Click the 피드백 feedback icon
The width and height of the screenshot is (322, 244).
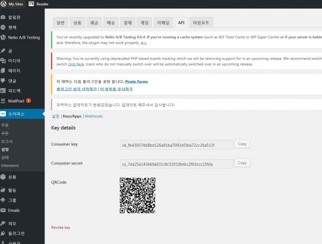[x=3, y=90]
